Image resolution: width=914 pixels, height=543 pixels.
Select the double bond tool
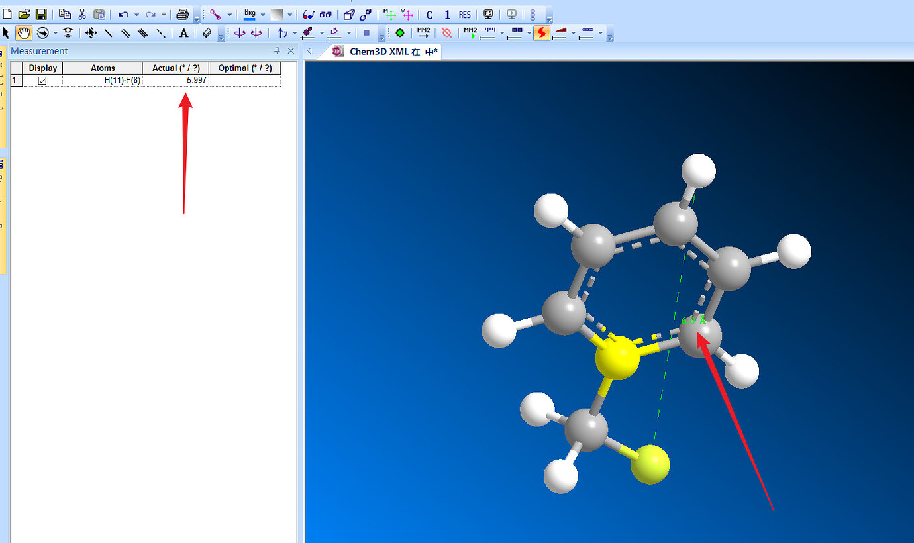pos(126,32)
